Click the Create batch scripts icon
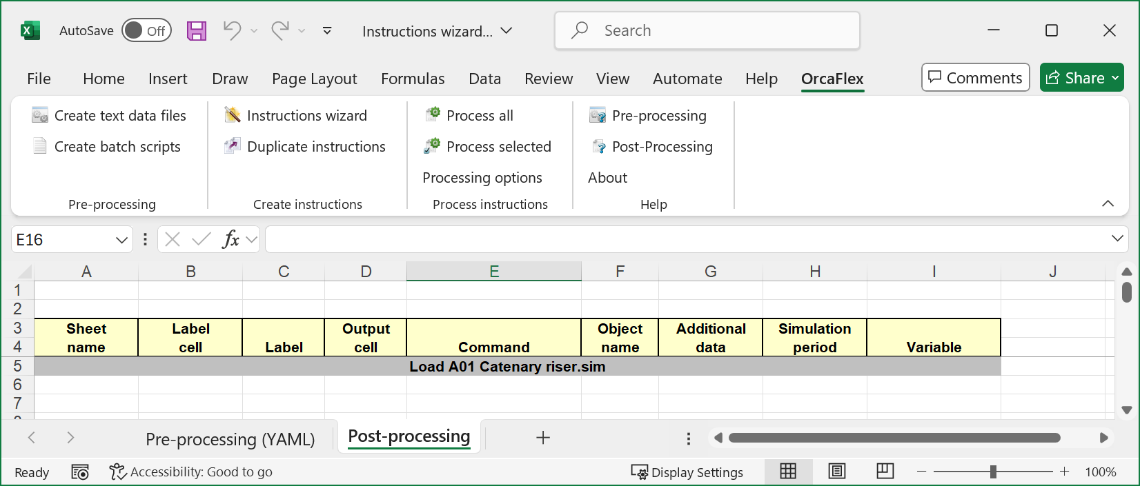1140x486 pixels. point(40,147)
